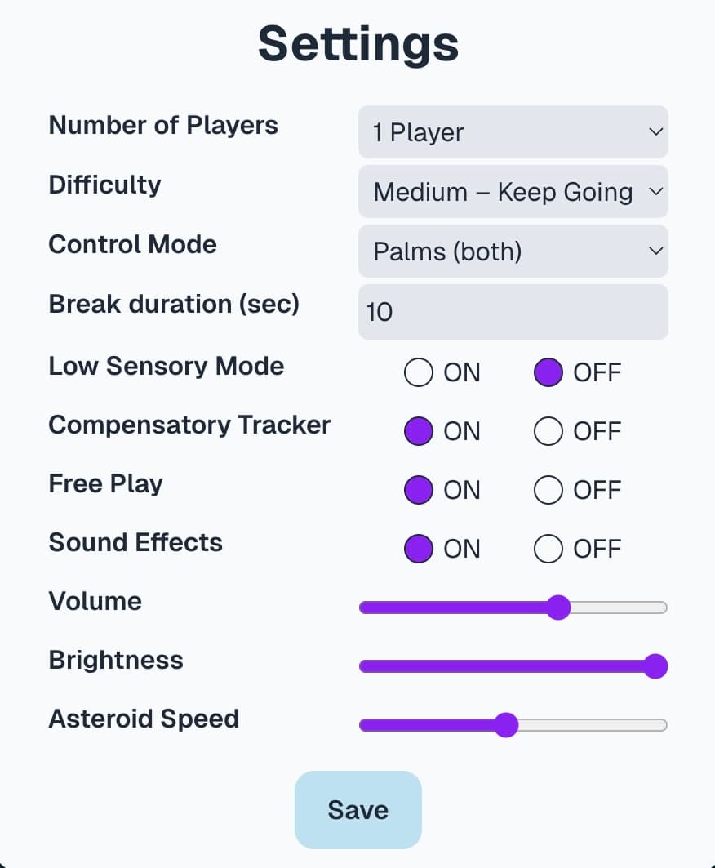Open the Number of Players dropdown
The width and height of the screenshot is (715, 868).
tap(513, 131)
